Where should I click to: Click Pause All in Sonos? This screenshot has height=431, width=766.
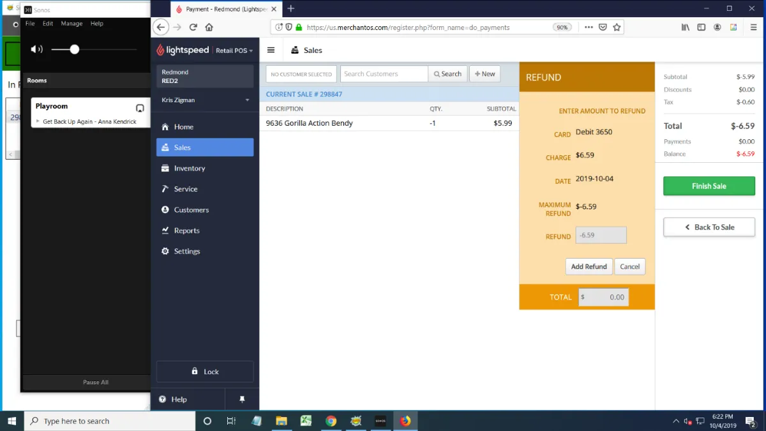pyautogui.click(x=96, y=382)
